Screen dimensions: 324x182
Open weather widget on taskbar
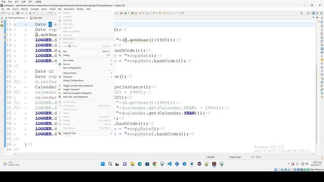click(11, 164)
